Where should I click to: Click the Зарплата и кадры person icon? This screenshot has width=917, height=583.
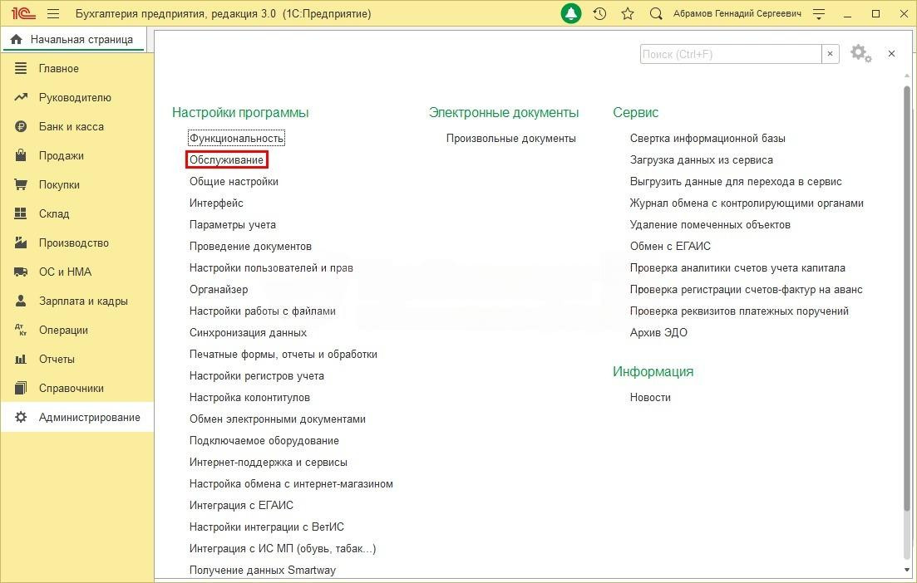21,301
